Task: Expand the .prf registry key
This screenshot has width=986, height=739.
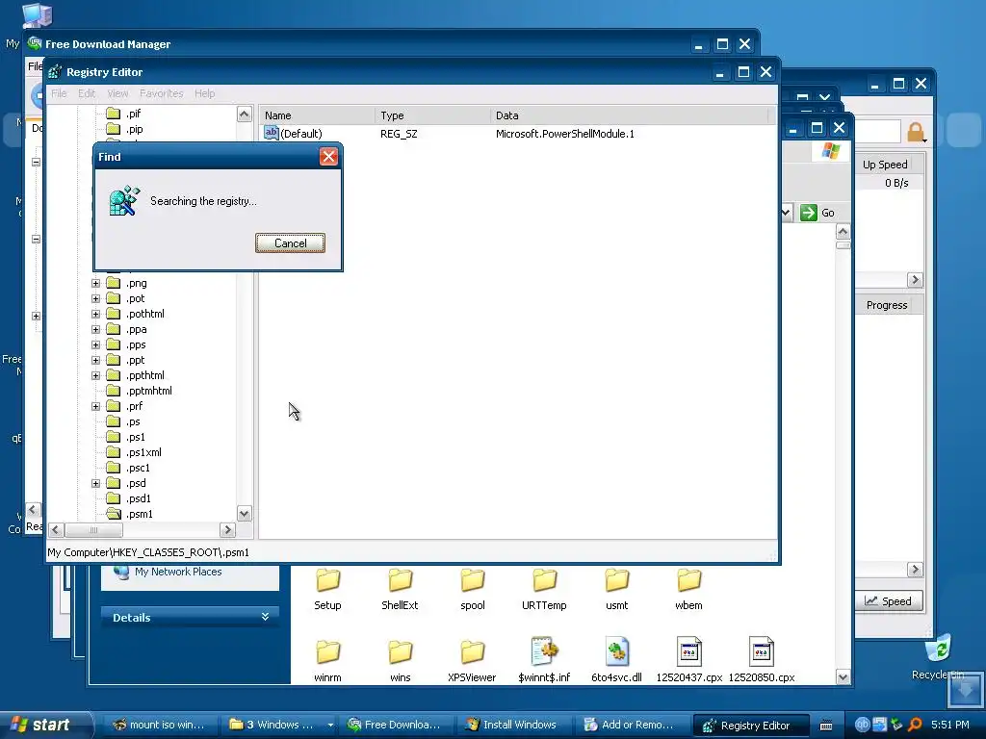Action: pos(95,406)
